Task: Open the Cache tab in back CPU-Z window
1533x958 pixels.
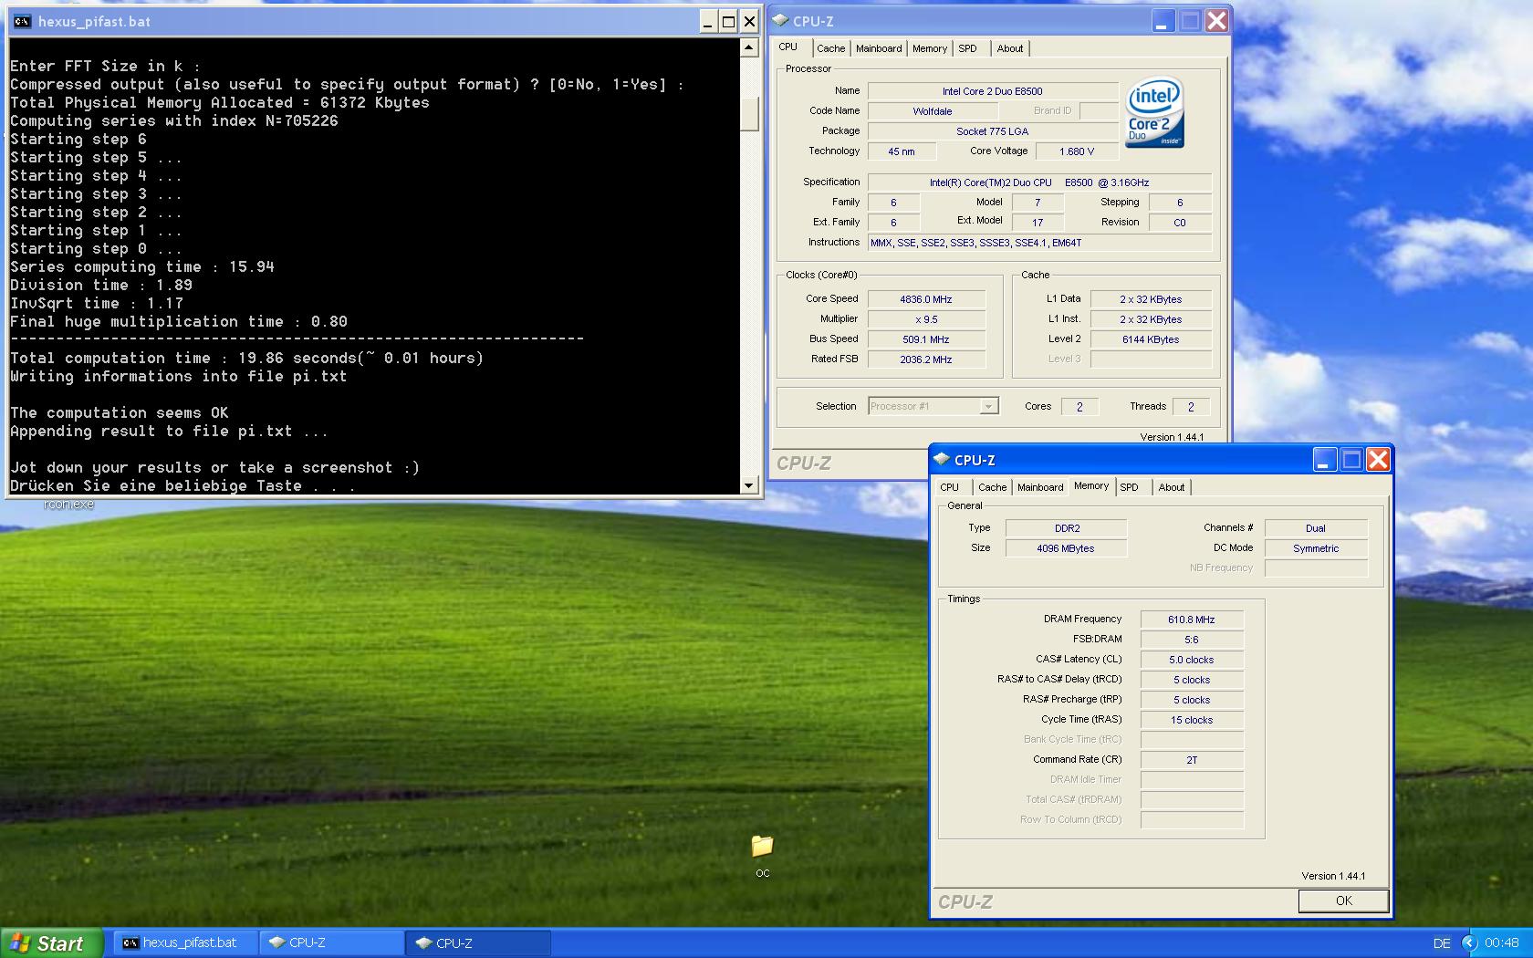Action: [x=830, y=48]
